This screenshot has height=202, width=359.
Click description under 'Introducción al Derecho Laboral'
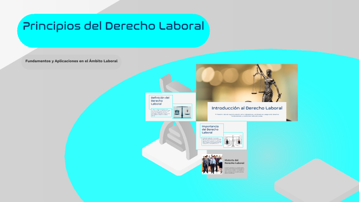(x=247, y=115)
